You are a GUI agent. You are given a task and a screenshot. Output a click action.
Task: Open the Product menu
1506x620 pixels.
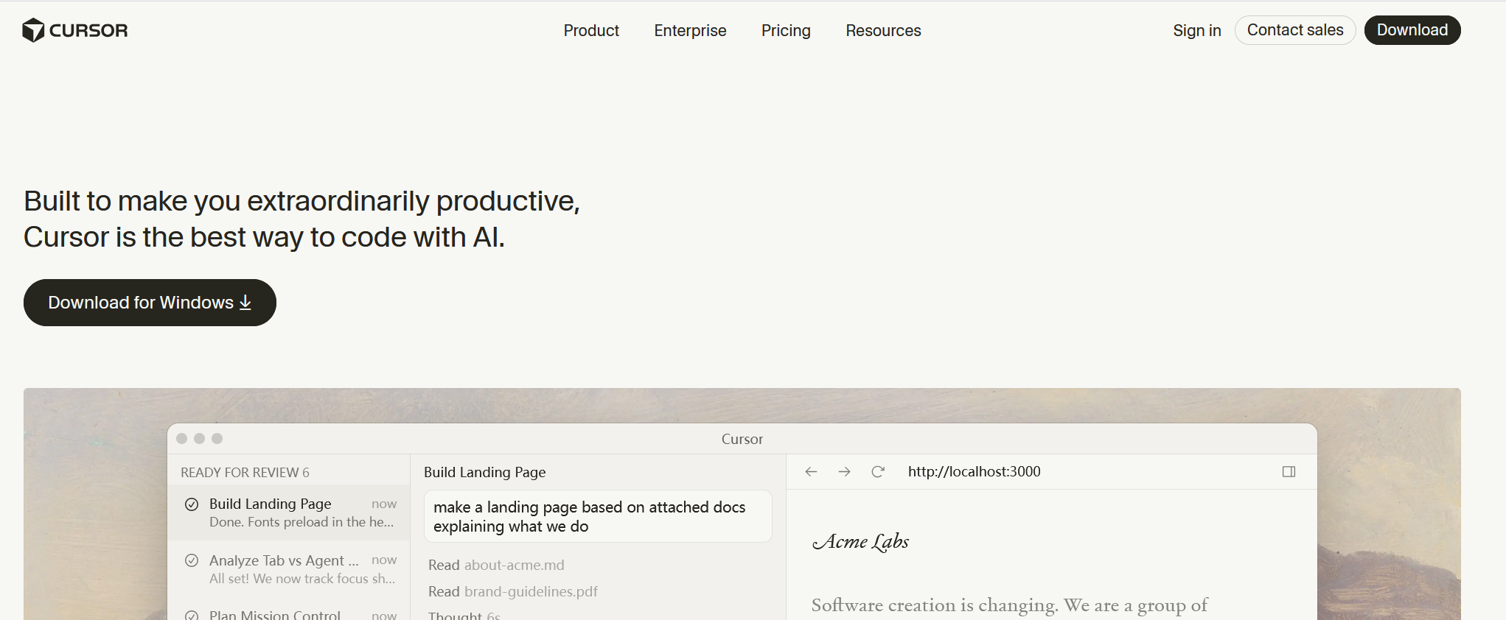point(591,30)
